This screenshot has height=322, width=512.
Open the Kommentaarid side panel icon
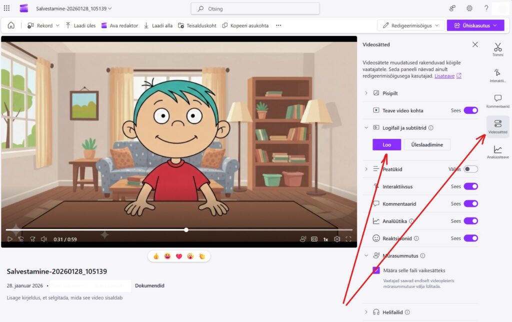point(497,101)
